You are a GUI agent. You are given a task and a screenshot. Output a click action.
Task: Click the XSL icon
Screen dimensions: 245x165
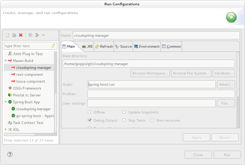tap(10, 130)
